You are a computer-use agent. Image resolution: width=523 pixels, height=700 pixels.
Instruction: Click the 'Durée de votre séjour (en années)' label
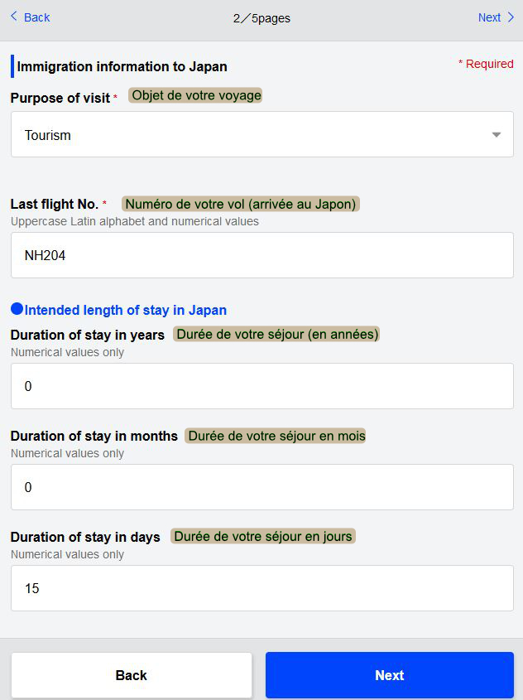pos(276,334)
